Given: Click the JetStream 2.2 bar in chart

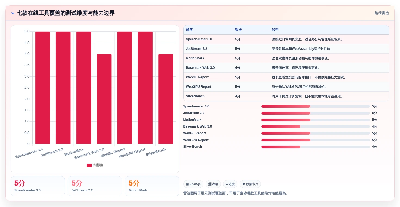Looking at the screenshot, I should [x=63, y=88].
